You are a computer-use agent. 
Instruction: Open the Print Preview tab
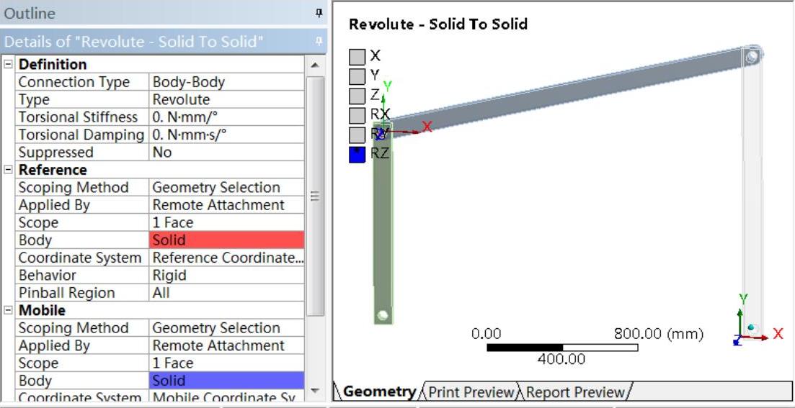tap(471, 391)
